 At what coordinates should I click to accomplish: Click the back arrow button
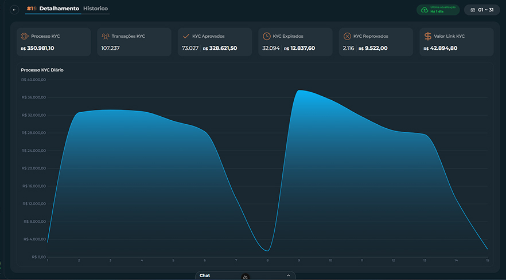click(x=14, y=10)
